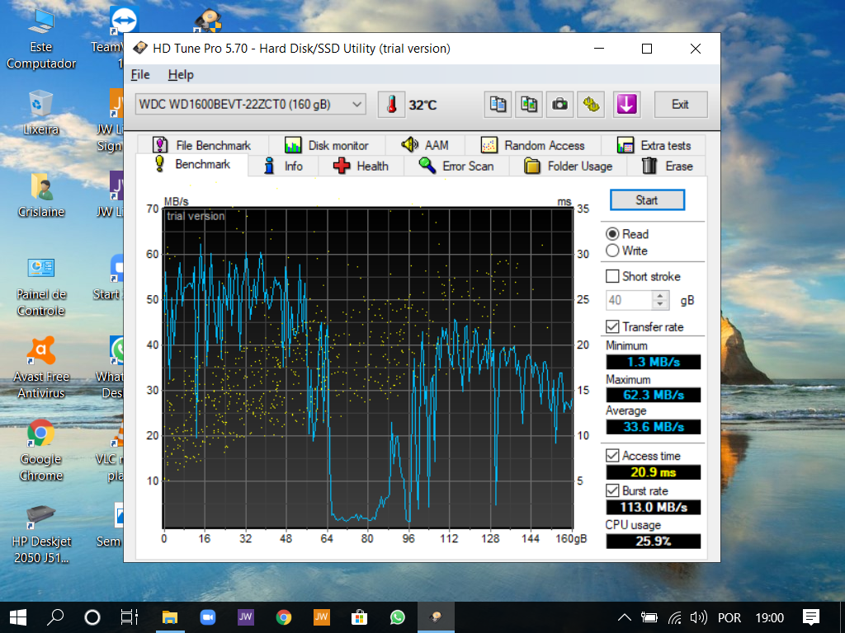
Task: Go to the Error Scan tab
Action: (x=456, y=166)
